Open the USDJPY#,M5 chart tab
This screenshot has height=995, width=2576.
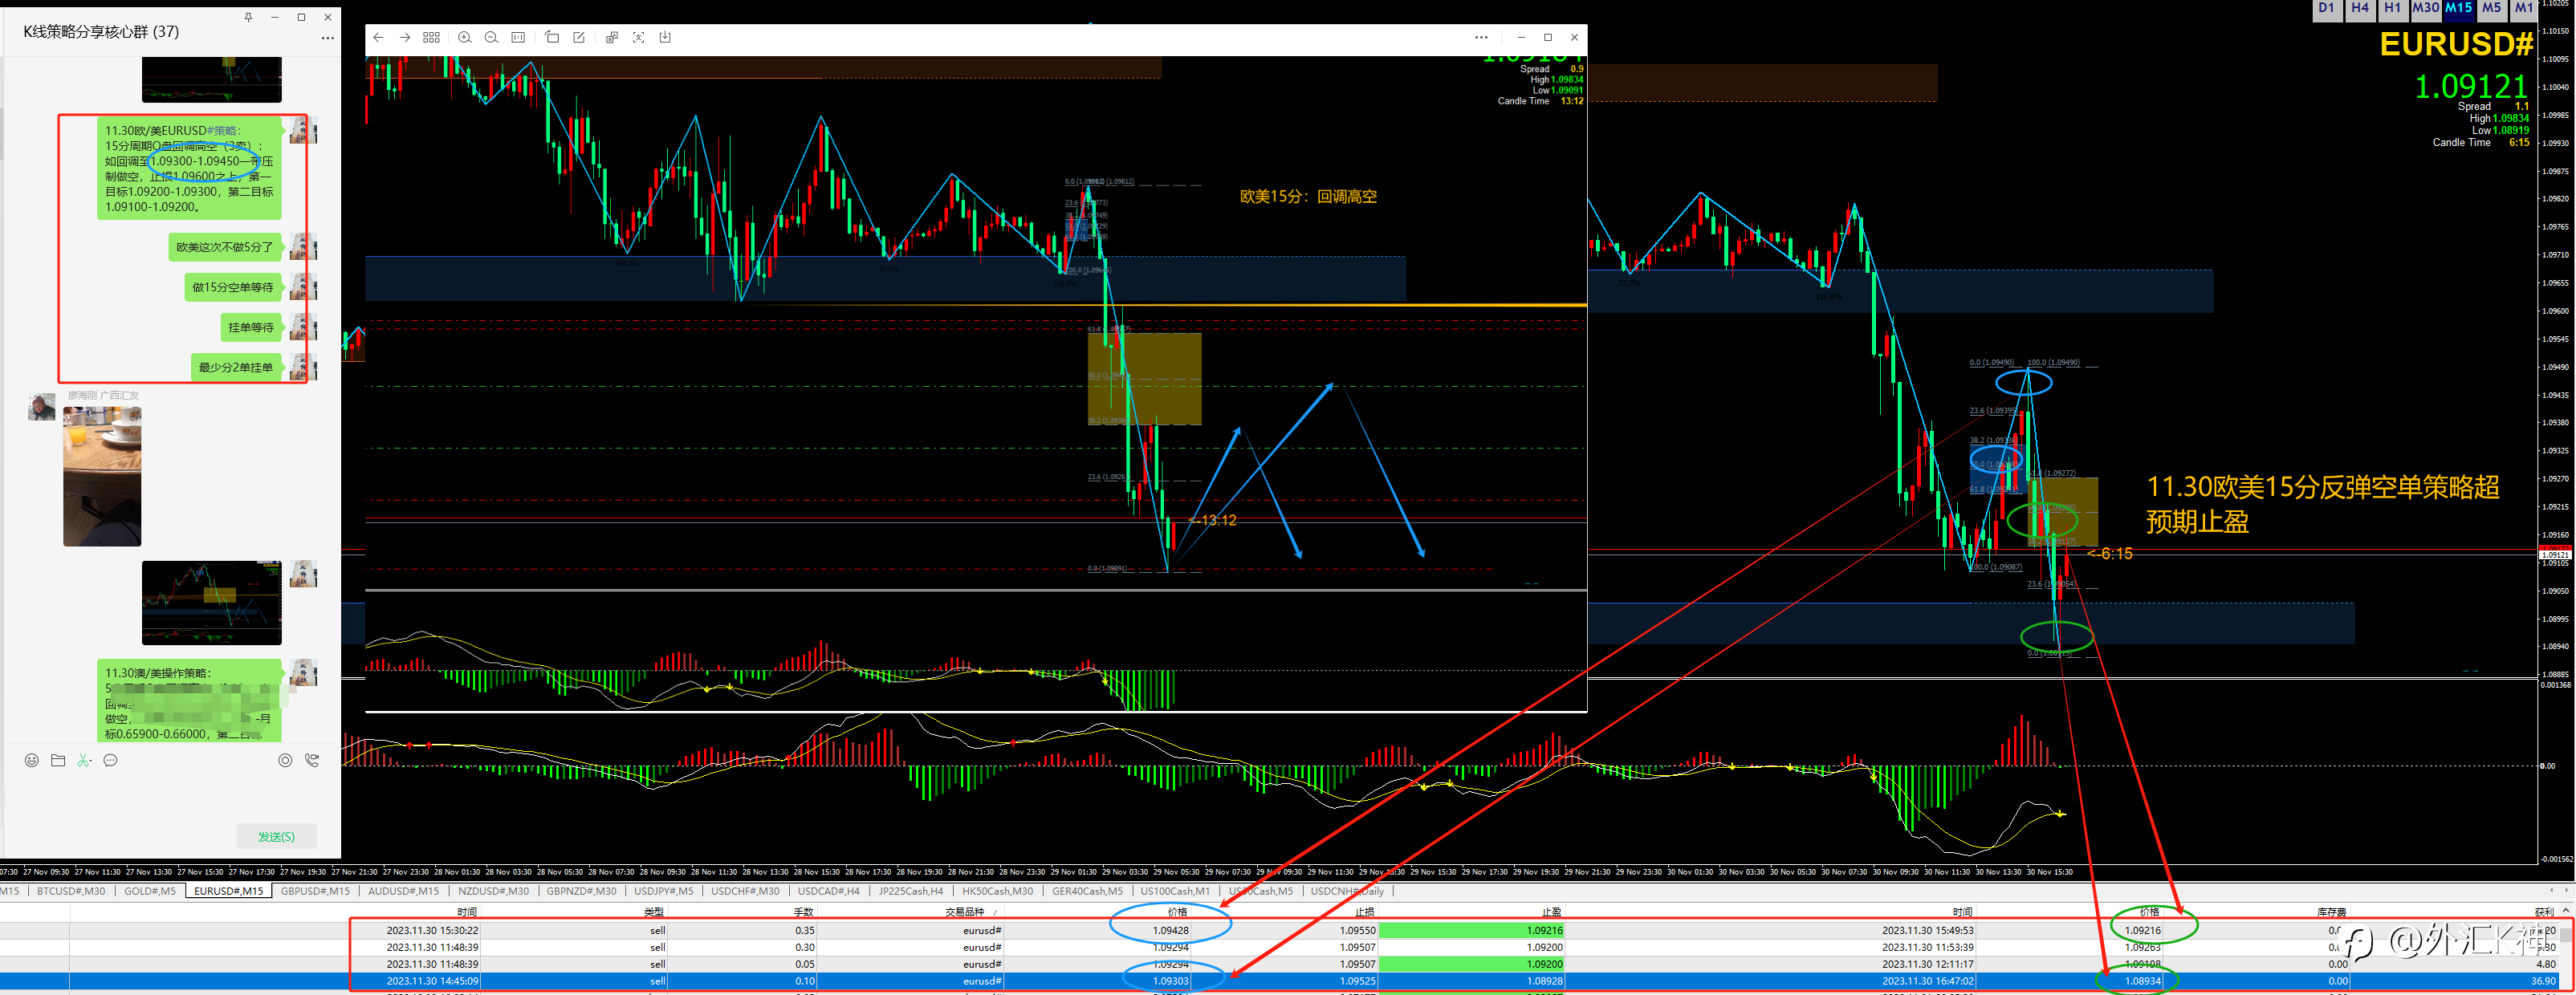pyautogui.click(x=663, y=891)
